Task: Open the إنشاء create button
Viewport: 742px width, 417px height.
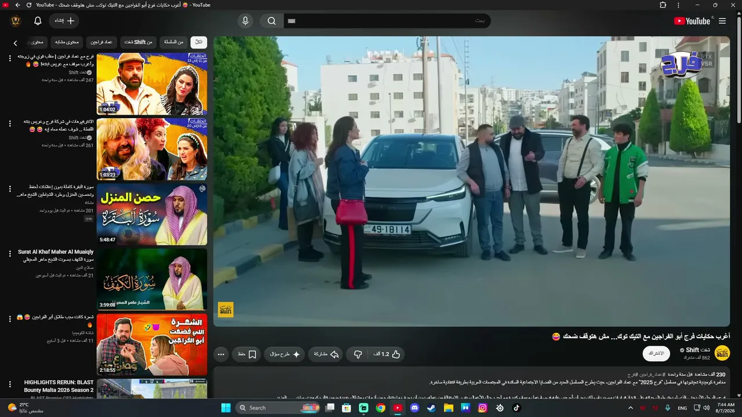Action: [x=64, y=21]
